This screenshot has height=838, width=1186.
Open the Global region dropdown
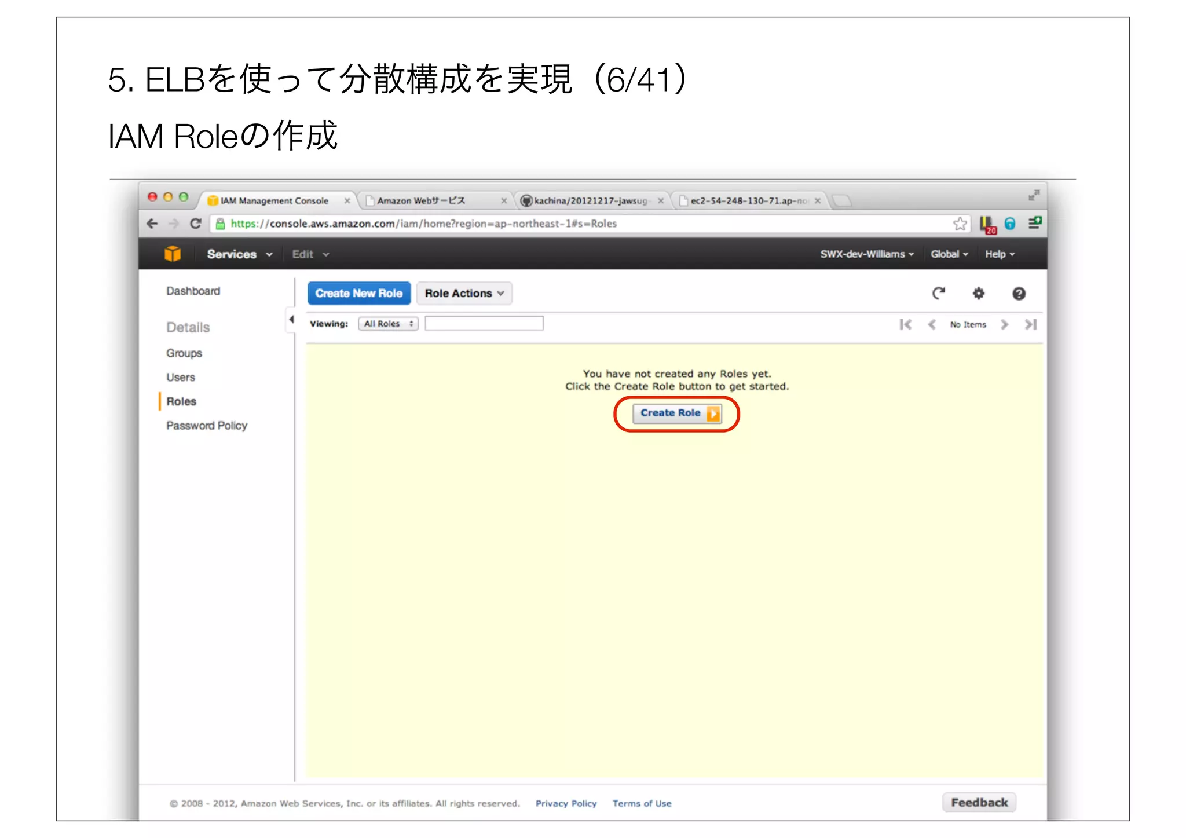pyautogui.click(x=949, y=254)
